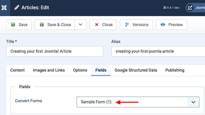This screenshot has width=205, height=115.
Task: Expand the Save & Close dropdown arrow
Action: (80, 25)
